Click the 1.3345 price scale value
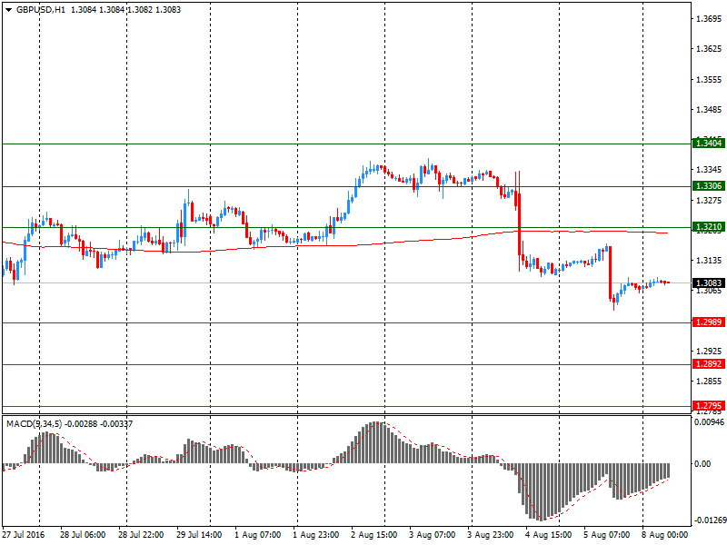The width and height of the screenshot is (727, 545). 709,170
